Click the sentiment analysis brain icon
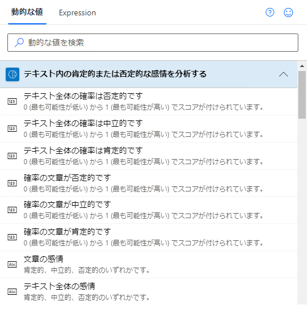 coord(13,74)
